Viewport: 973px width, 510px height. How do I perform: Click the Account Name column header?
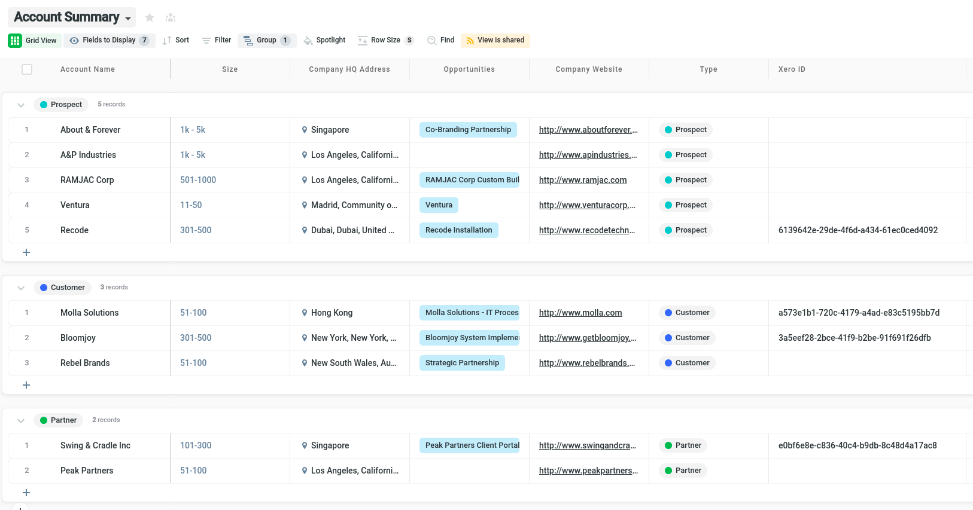(87, 69)
